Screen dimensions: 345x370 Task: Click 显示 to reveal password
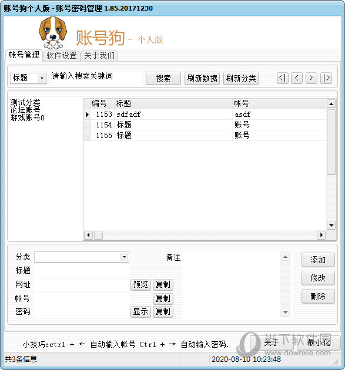[140, 312]
